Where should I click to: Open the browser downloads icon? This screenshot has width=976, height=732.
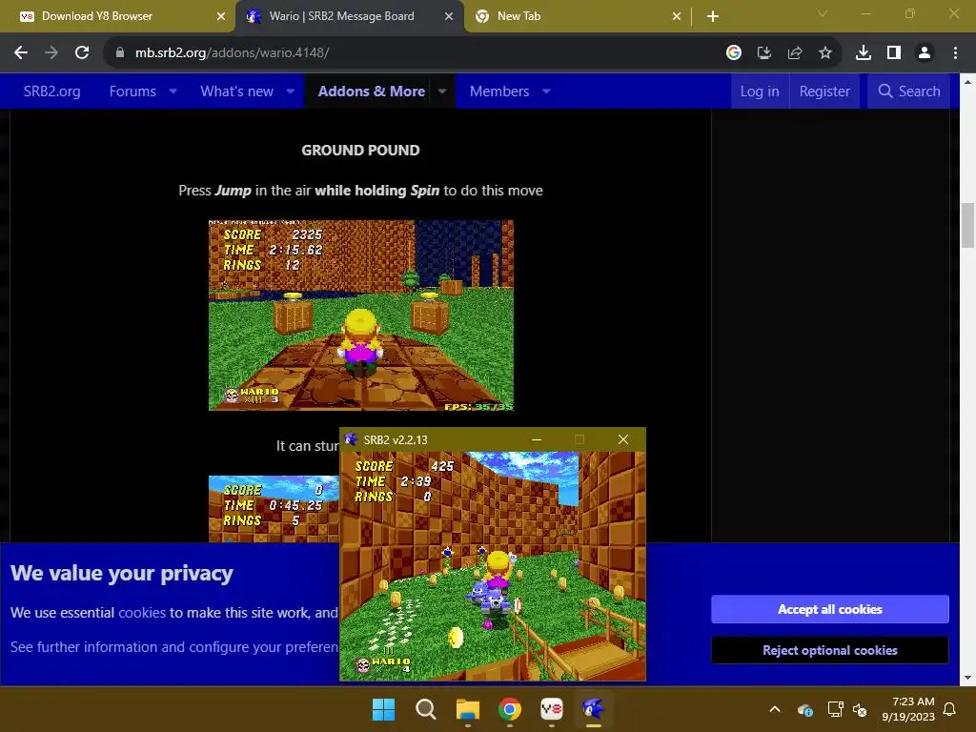(x=863, y=53)
